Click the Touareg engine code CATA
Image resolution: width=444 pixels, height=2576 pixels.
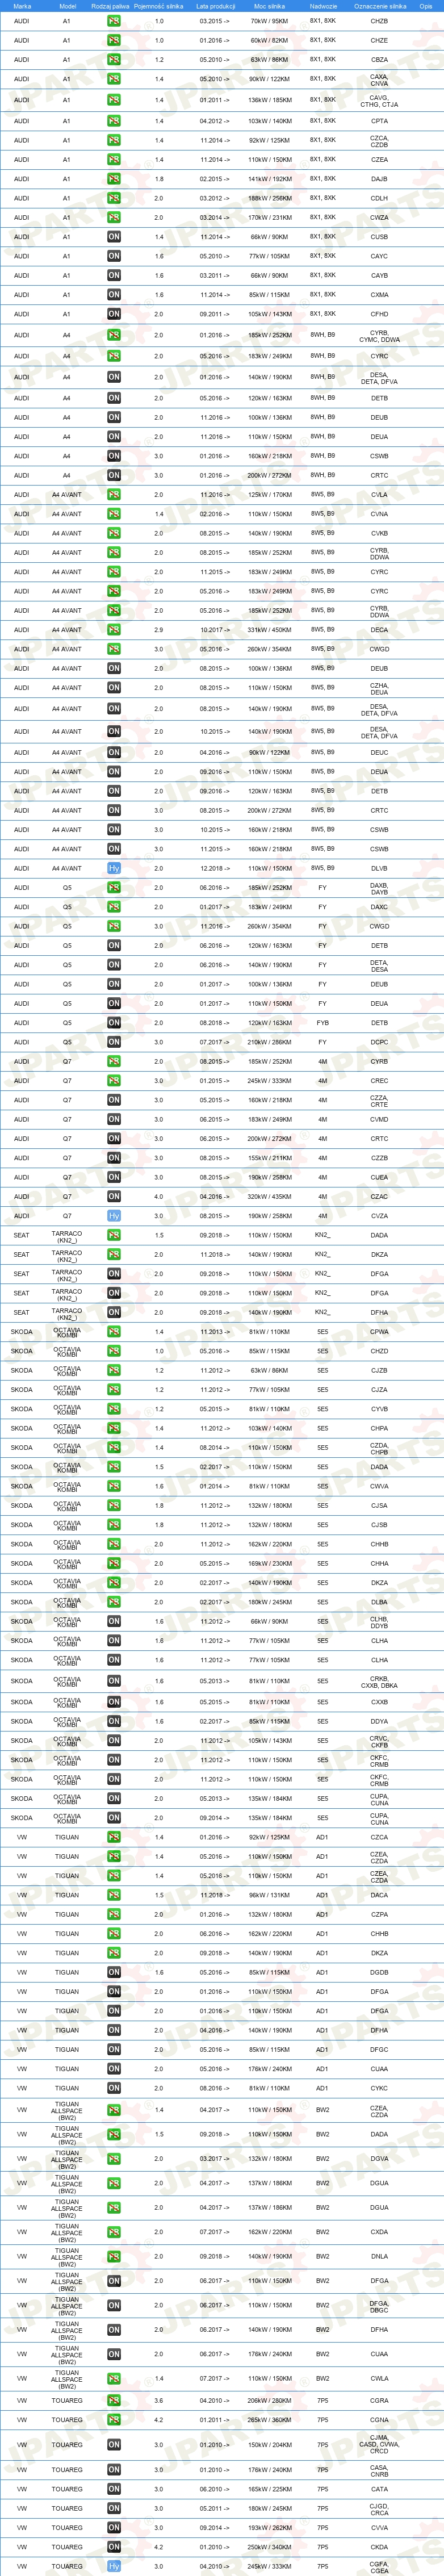[379, 2489]
